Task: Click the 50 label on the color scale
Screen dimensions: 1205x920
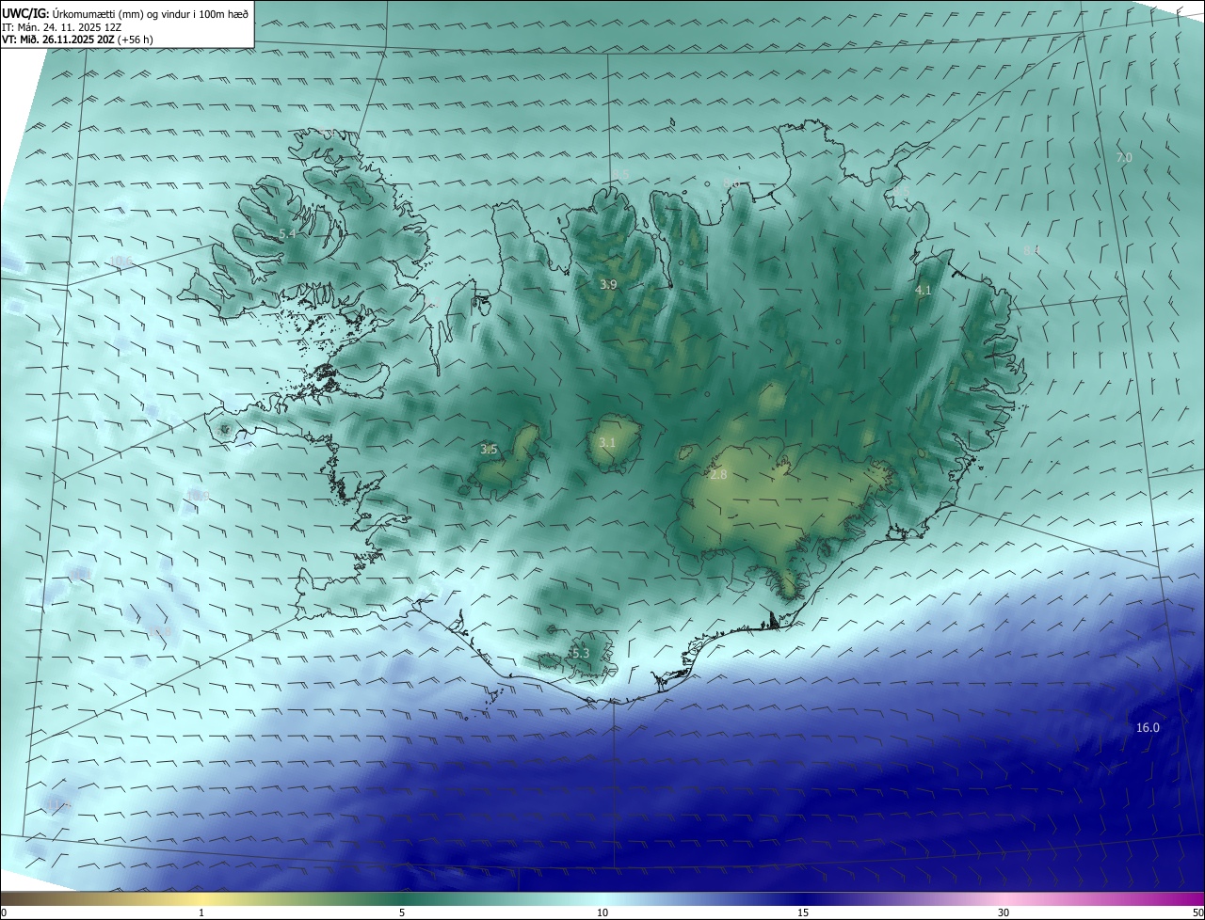Action: point(1197,912)
